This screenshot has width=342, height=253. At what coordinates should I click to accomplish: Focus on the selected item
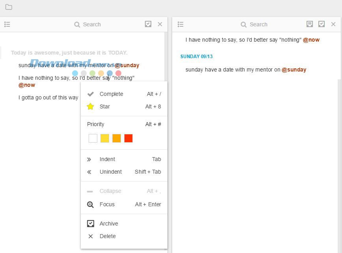(107, 204)
